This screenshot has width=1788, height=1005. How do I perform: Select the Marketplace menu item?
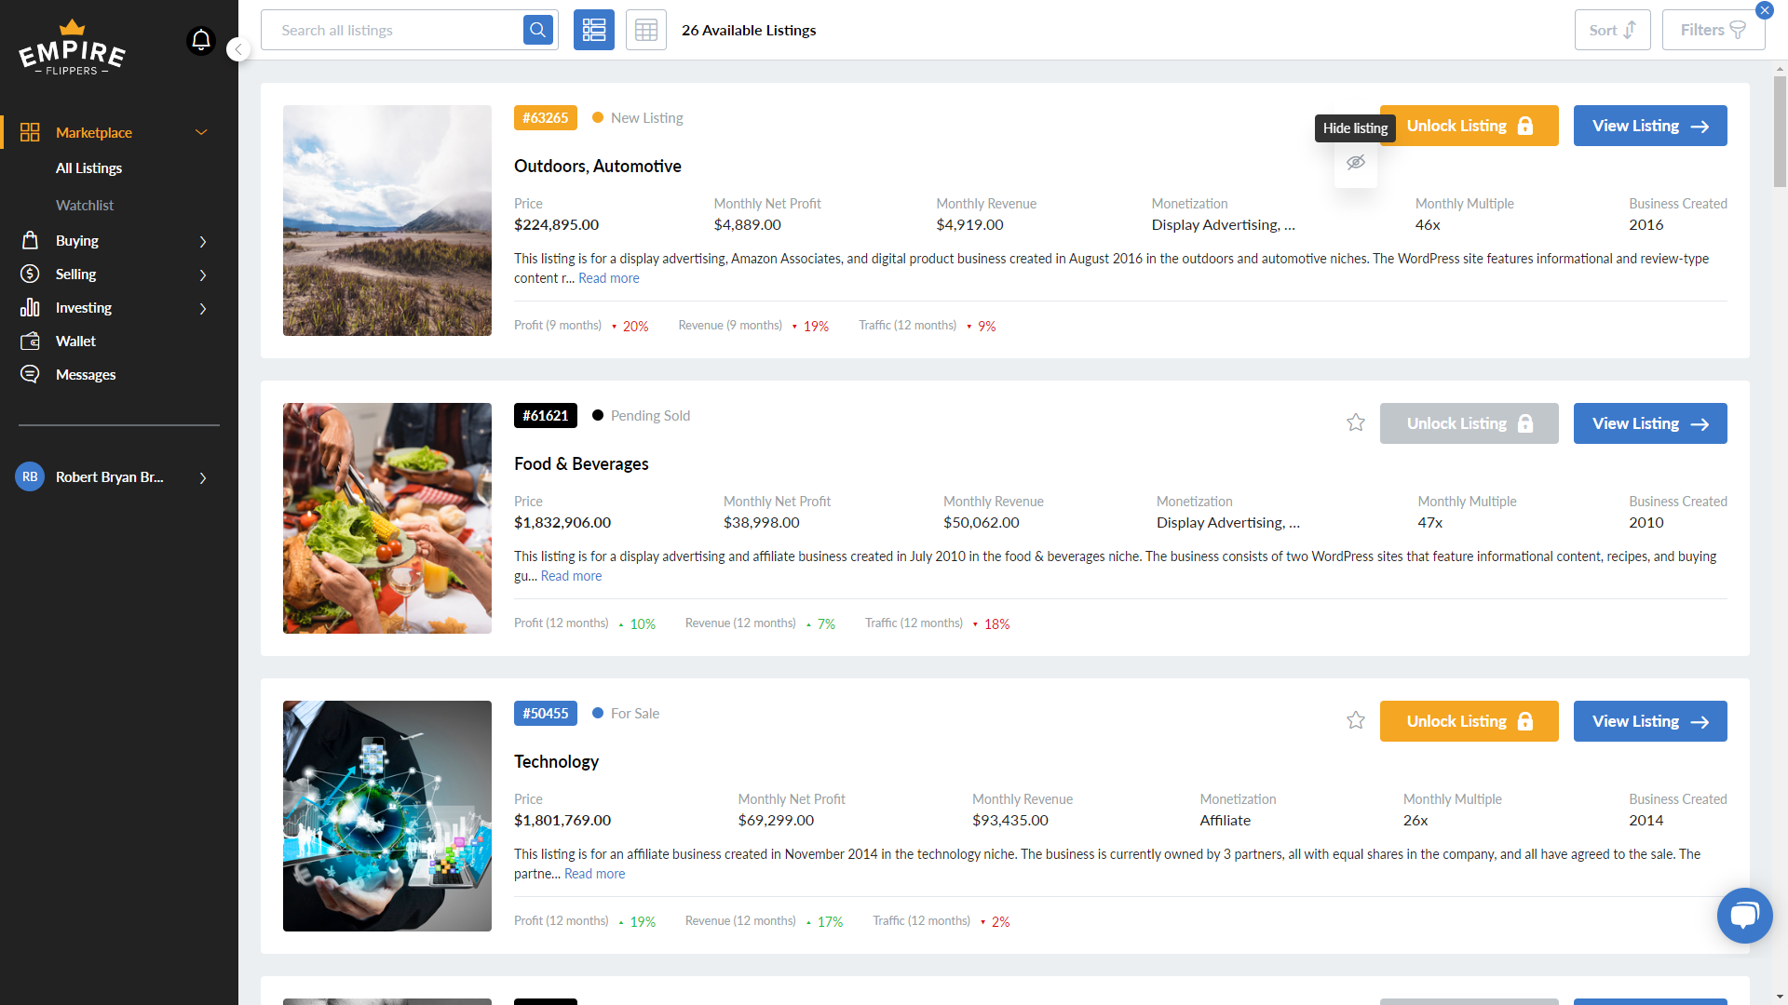[94, 132]
